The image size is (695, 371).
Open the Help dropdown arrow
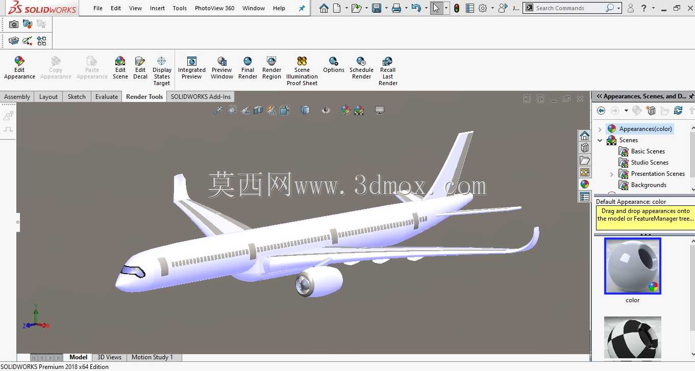tap(654, 8)
